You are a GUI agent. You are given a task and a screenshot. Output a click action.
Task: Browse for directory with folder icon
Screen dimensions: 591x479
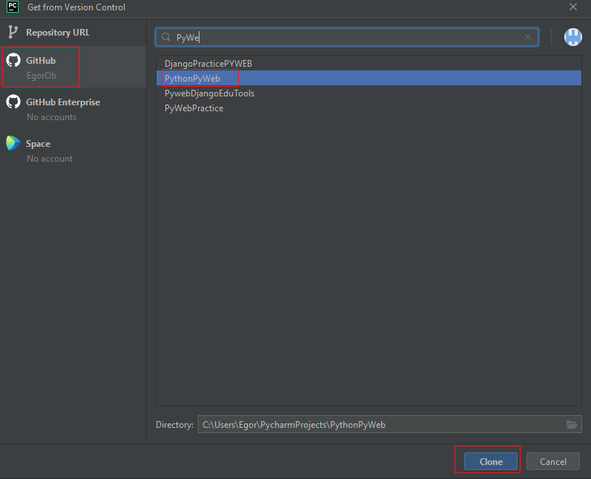[572, 424]
